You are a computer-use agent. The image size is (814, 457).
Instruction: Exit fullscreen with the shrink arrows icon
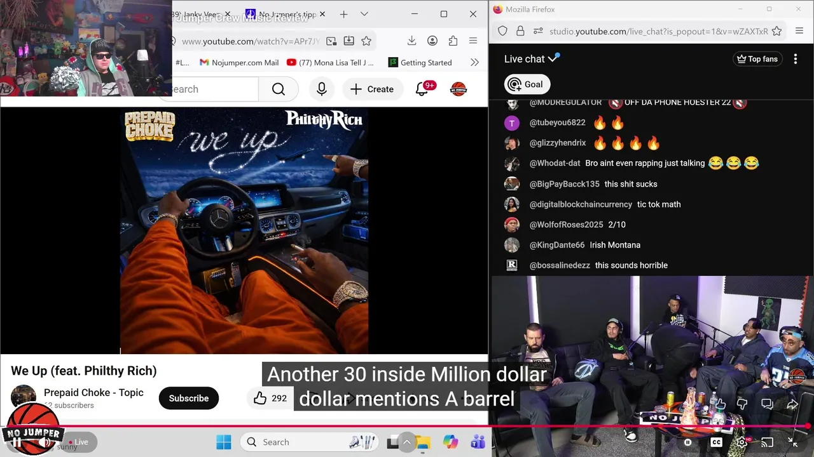[793, 442]
